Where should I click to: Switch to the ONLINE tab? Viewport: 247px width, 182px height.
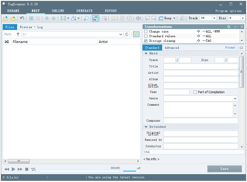pos(58,11)
